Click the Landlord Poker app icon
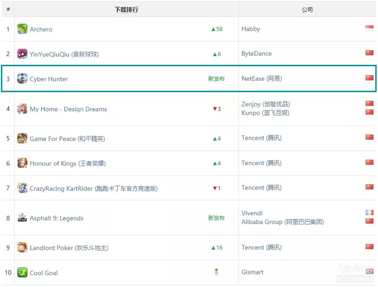378x287 pixels. (22, 248)
